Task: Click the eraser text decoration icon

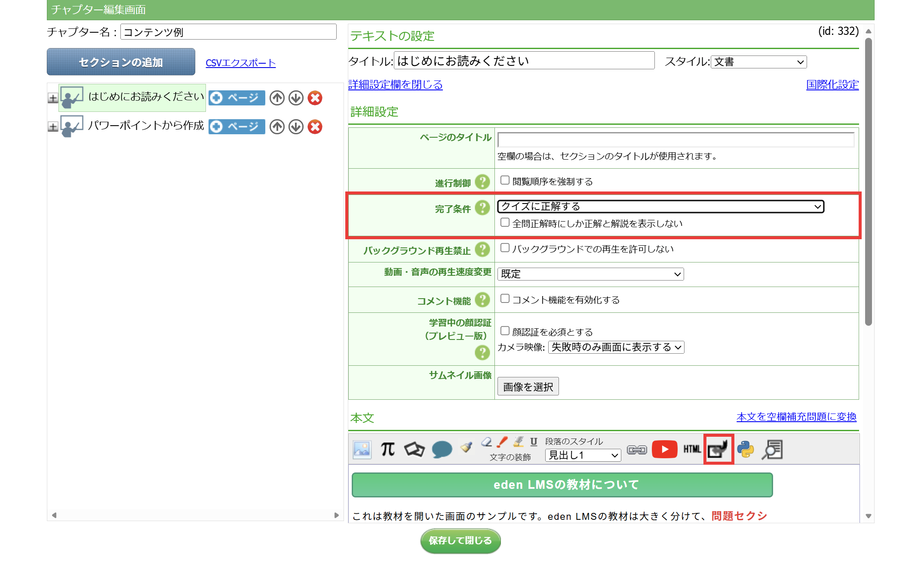Action: (486, 442)
